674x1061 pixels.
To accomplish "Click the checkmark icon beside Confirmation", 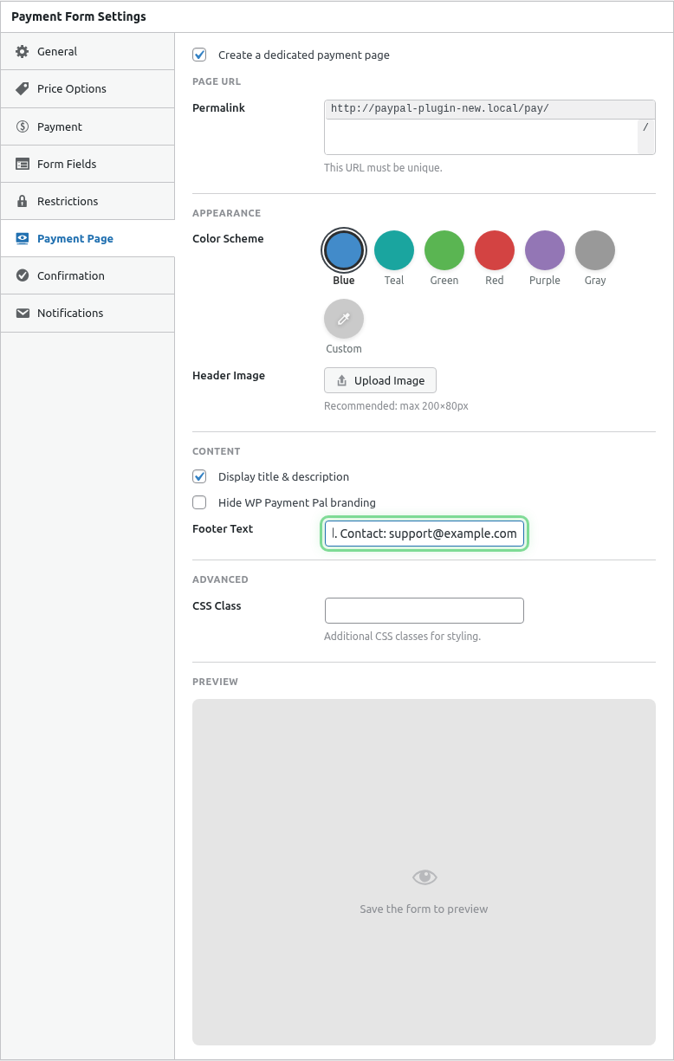I will (25, 275).
